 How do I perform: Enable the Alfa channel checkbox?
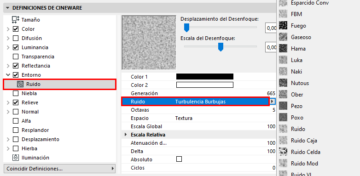[x=16, y=121]
